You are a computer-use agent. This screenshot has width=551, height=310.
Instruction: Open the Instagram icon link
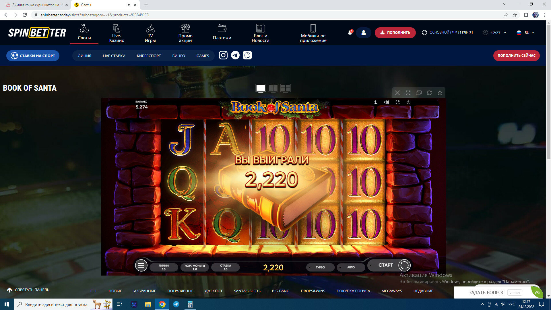click(x=223, y=55)
